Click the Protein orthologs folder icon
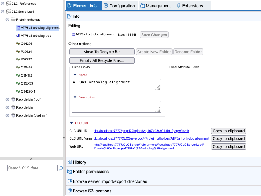 13,20
